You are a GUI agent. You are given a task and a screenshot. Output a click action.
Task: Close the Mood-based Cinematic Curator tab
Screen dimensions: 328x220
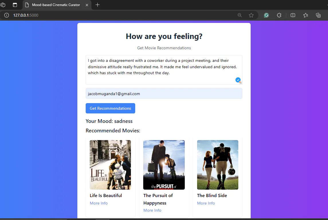click(87, 5)
